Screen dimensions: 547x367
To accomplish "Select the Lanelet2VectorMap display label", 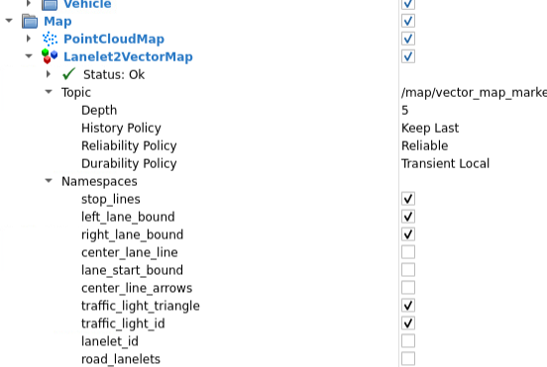I will click(x=128, y=56).
